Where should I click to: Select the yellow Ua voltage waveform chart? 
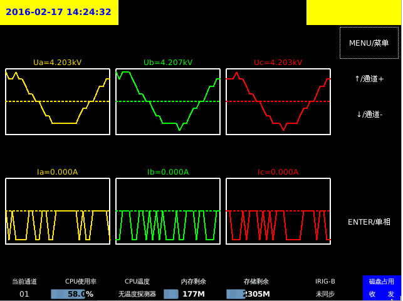pyautogui.click(x=58, y=101)
